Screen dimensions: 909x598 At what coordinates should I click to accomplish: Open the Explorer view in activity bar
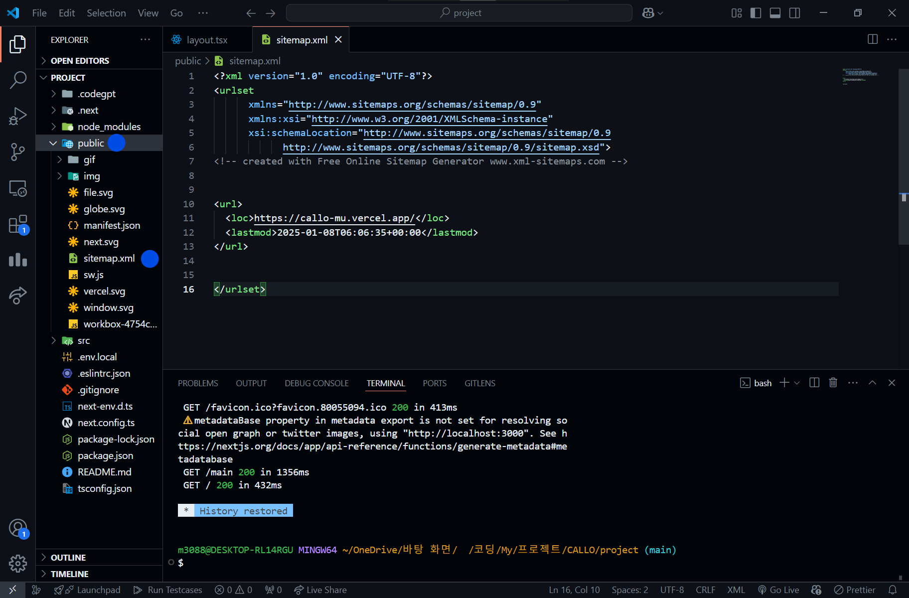pos(17,44)
